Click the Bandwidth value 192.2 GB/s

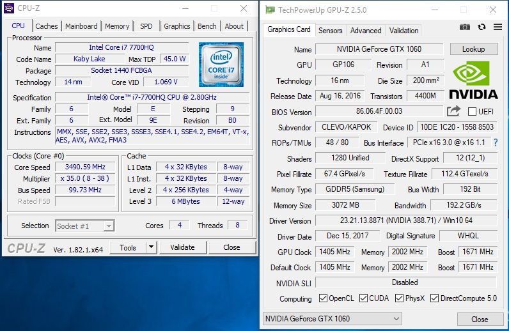coord(464,204)
